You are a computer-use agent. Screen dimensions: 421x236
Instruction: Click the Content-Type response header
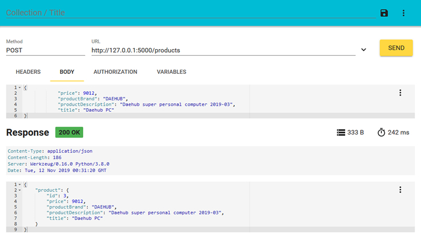50,151
